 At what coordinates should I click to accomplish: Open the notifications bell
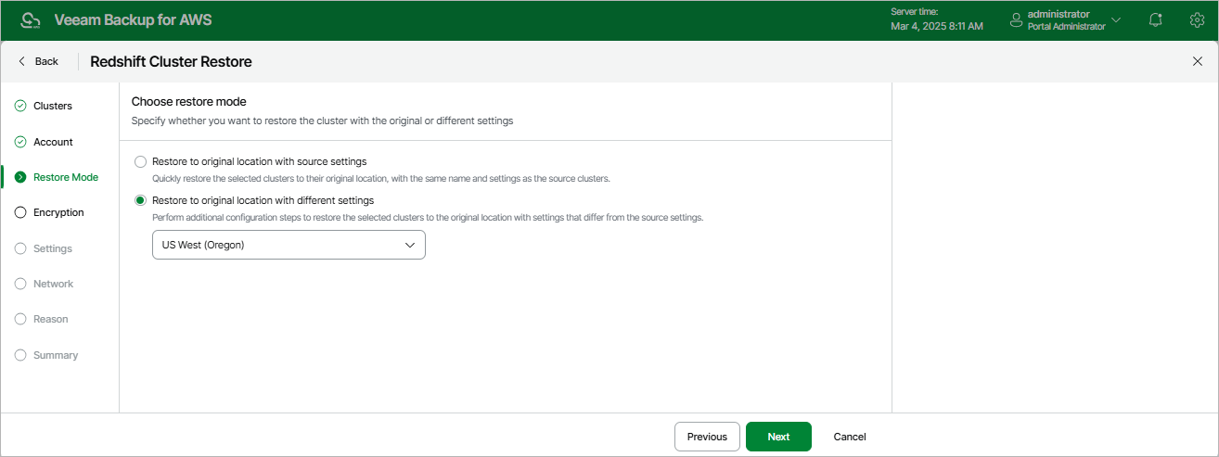point(1155,20)
